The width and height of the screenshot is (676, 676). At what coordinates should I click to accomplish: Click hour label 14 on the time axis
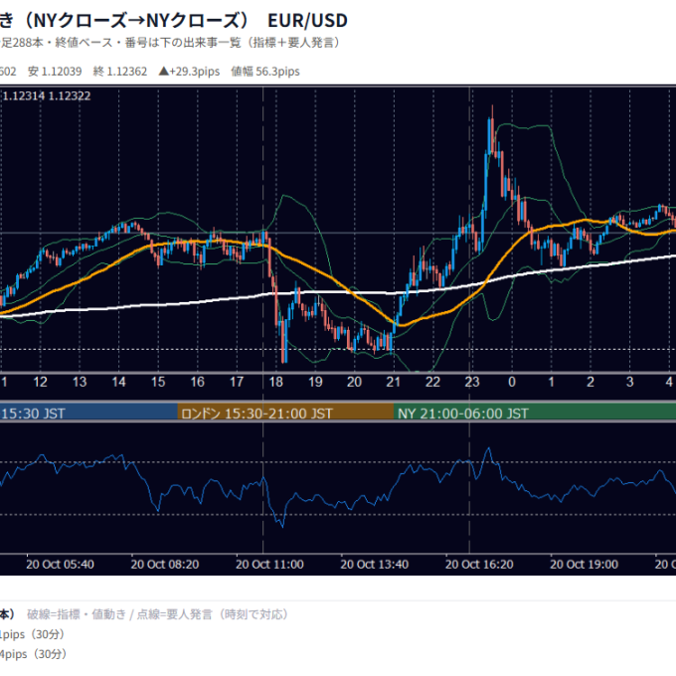(118, 382)
